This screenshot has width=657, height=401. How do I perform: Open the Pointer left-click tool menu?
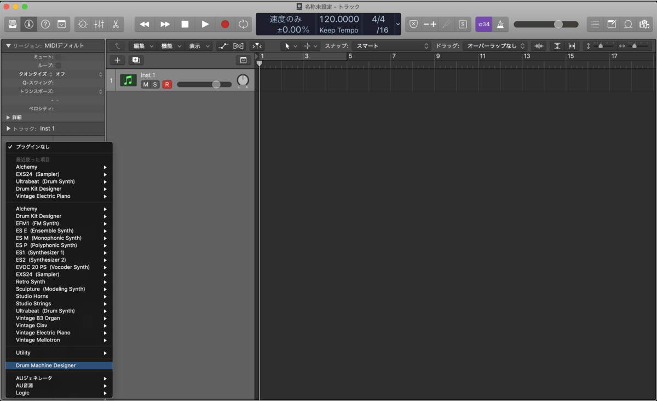291,46
